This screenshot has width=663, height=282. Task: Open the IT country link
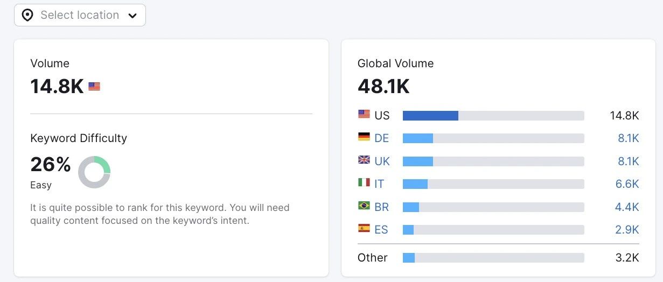(379, 184)
